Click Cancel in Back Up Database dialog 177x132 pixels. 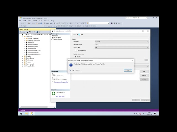tap(145, 100)
